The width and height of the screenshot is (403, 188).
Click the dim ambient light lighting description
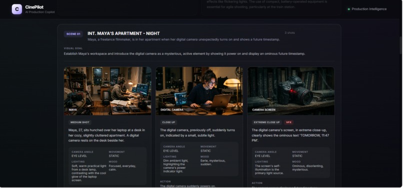coord(176,166)
